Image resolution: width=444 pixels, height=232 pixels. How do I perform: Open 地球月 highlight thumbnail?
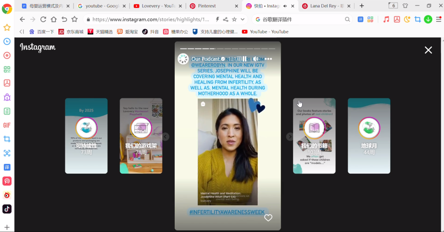pos(369,136)
